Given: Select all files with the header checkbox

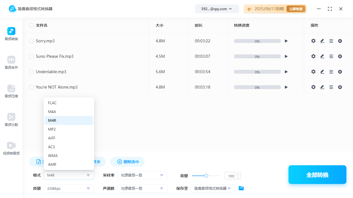Looking at the screenshot, I should pos(31,25).
